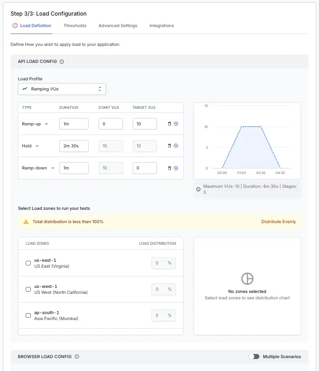Delete the Ramp-down stage with trash icon
This screenshot has width=319, height=371.
169,168
